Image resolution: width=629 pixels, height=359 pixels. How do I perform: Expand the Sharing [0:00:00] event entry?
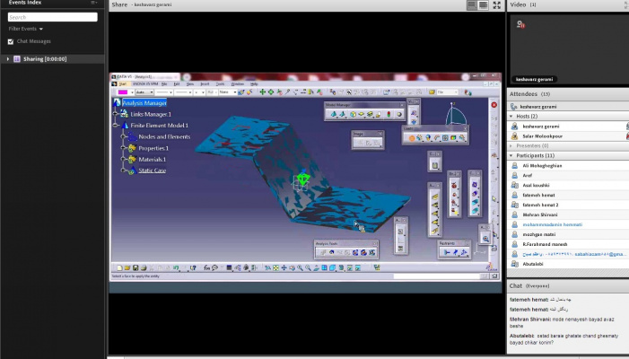(x=7, y=59)
